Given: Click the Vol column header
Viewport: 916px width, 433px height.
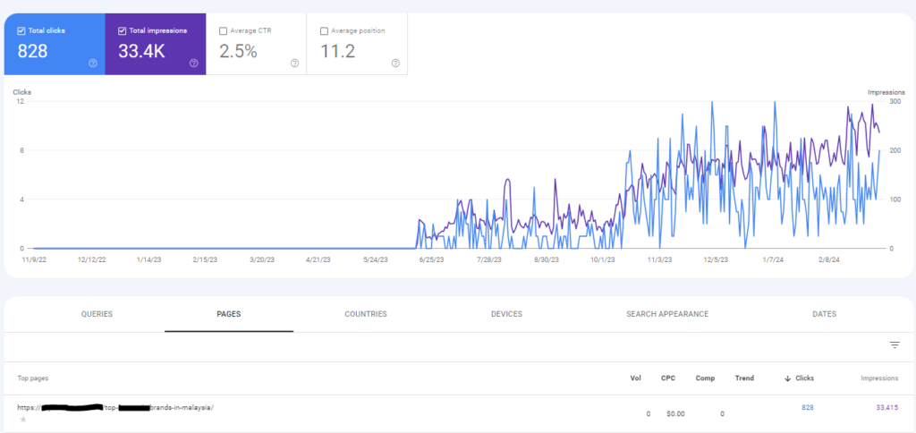Looking at the screenshot, I should pos(637,378).
